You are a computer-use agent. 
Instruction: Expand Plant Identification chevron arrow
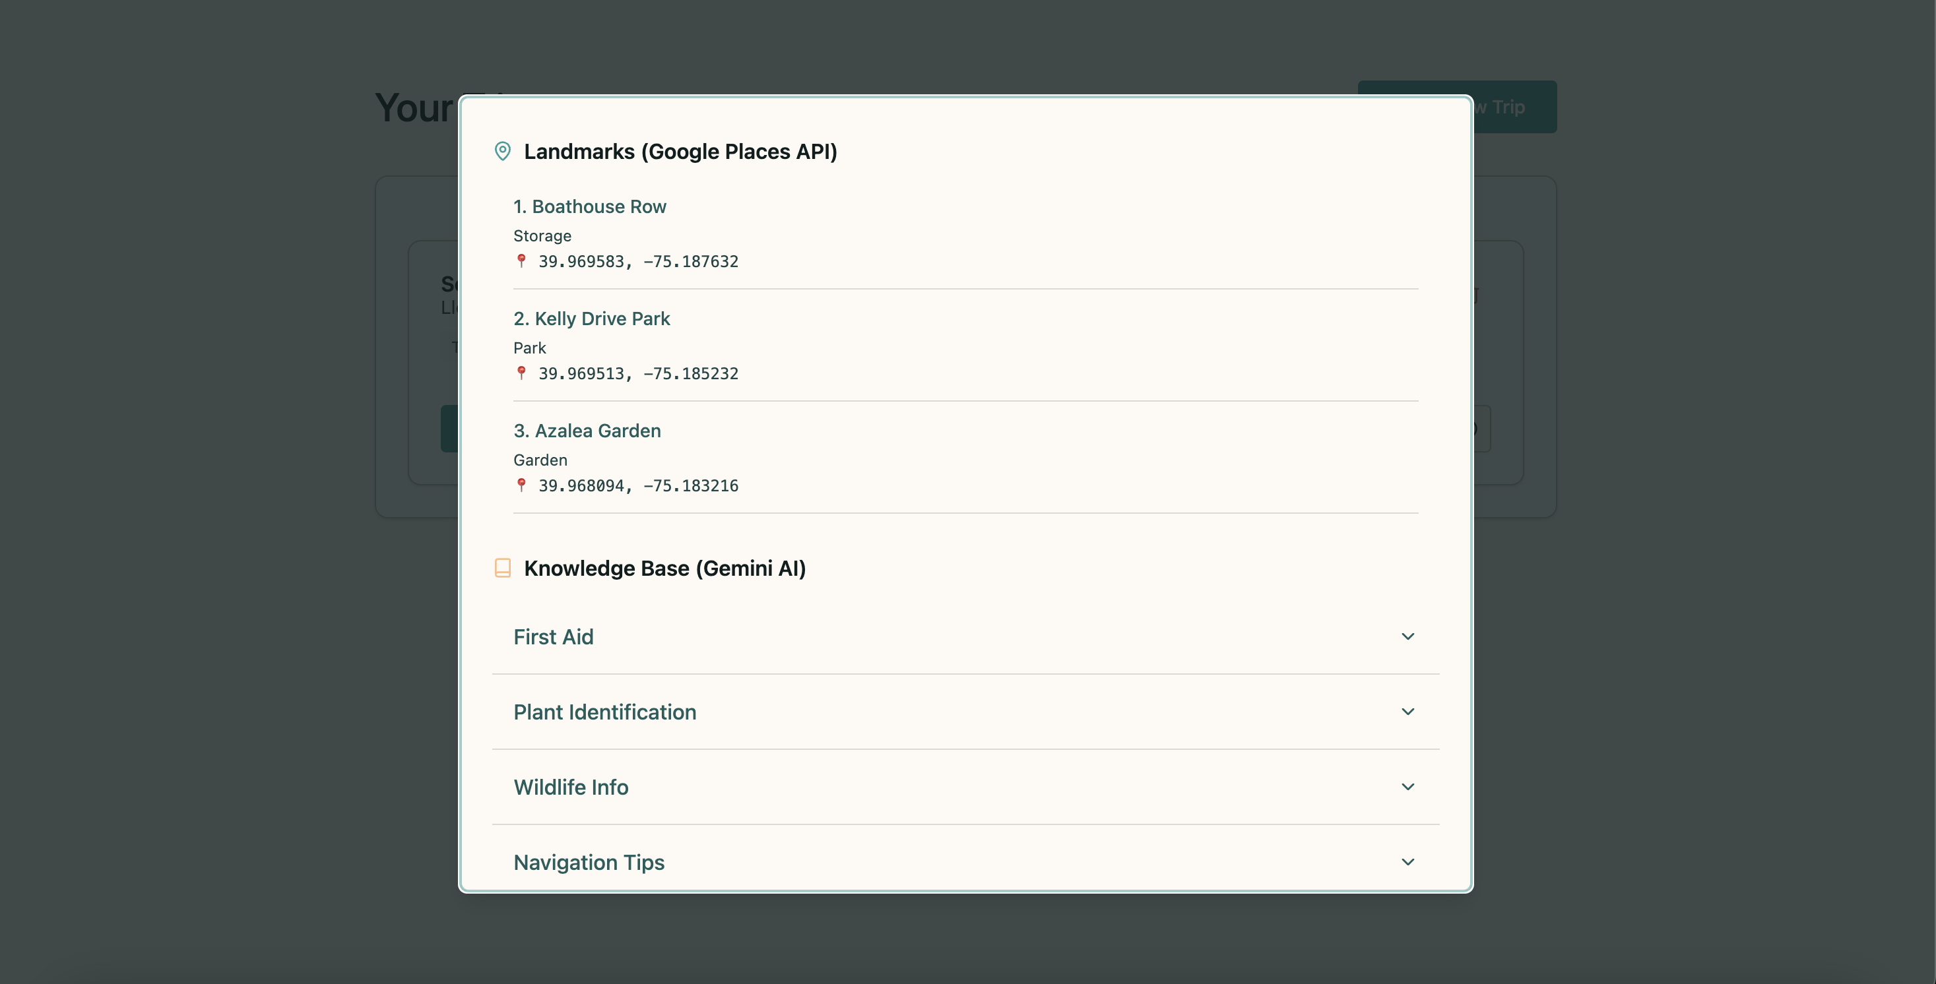(x=1407, y=712)
